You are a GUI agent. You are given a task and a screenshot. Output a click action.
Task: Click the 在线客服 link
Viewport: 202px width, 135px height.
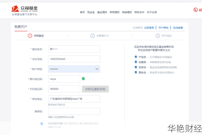[x=178, y=28]
